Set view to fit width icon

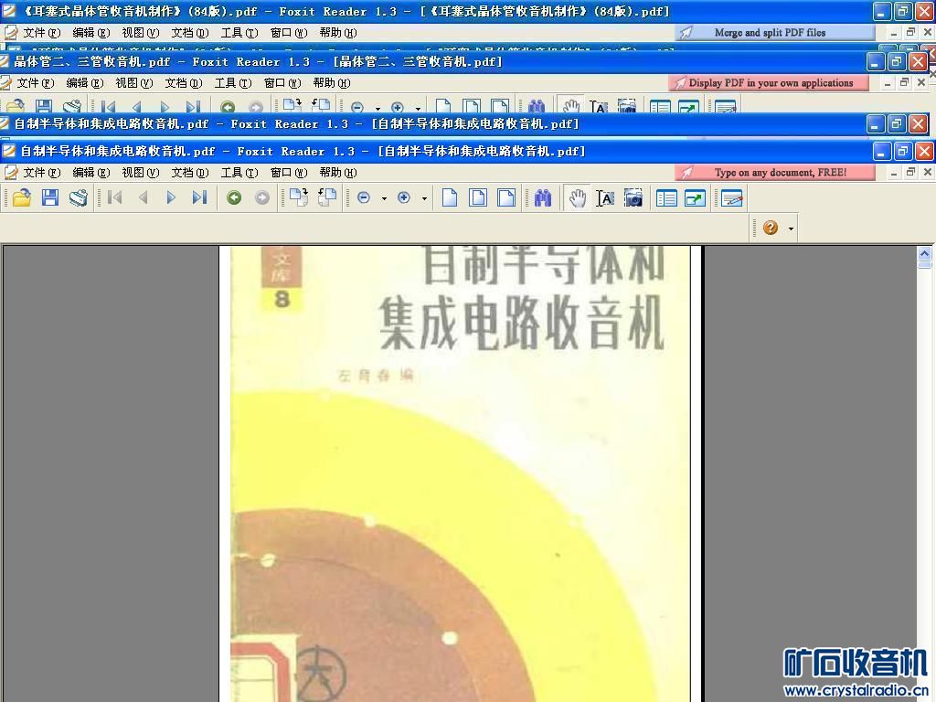(x=506, y=197)
